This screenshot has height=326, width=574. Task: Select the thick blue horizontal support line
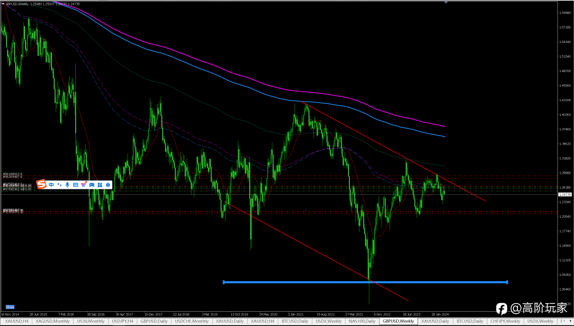[365, 282]
